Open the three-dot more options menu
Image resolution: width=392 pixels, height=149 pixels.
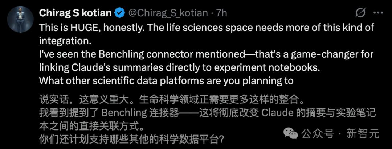pos(378,13)
